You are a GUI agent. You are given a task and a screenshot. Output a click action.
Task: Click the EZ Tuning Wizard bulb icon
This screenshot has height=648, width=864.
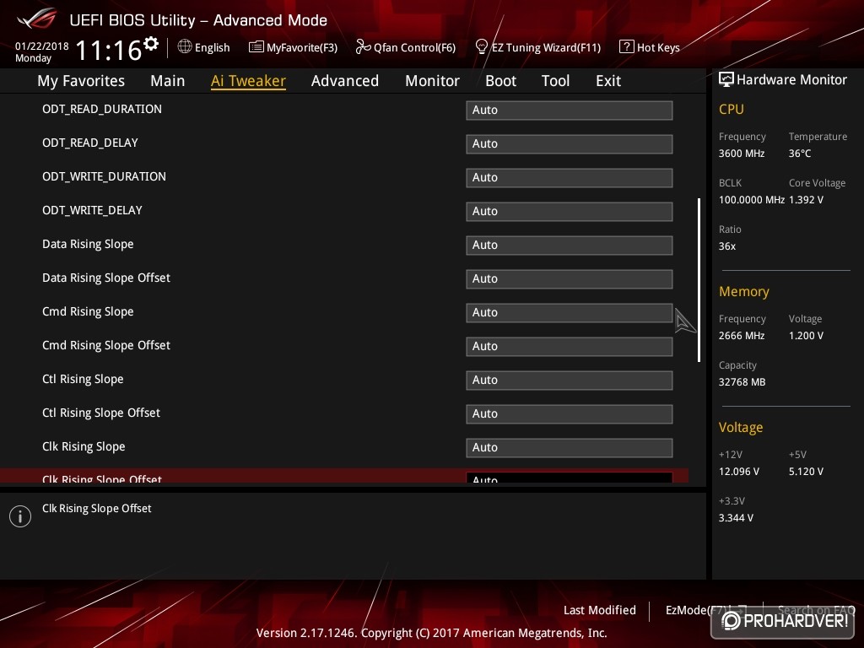pyautogui.click(x=481, y=47)
